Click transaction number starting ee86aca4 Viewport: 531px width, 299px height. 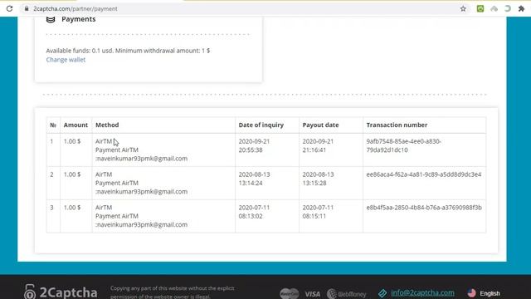pyautogui.click(x=424, y=174)
